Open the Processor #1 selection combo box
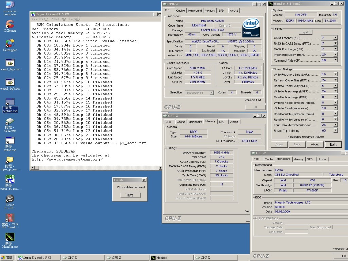This screenshot has width=348, height=261. point(199,92)
